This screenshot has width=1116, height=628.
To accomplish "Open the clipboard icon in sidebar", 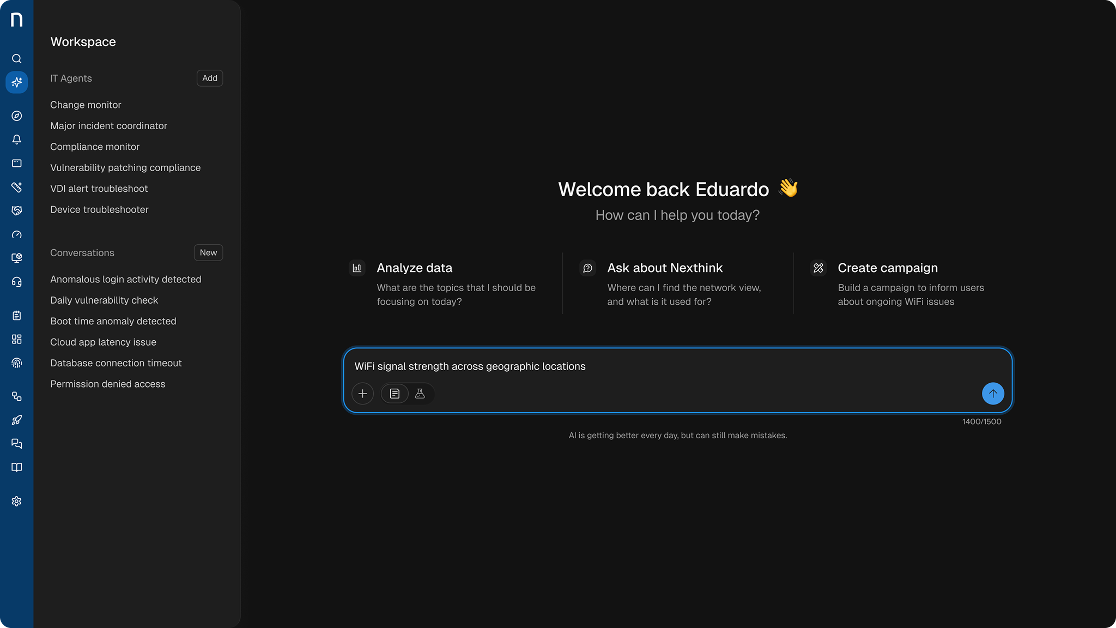I will point(17,316).
